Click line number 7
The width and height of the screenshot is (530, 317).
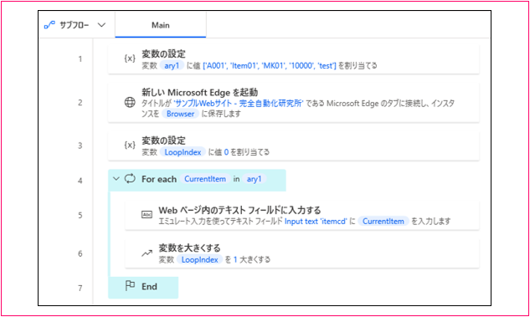(80, 289)
